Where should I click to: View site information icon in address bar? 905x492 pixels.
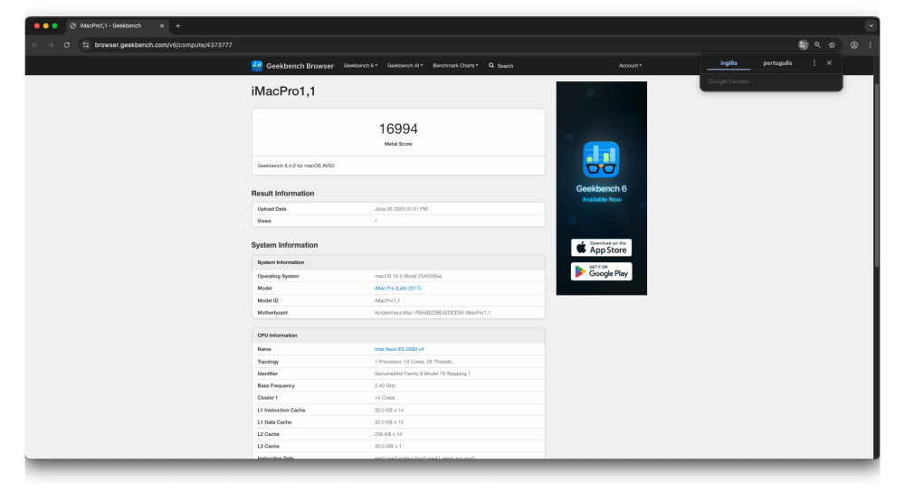pyautogui.click(x=85, y=45)
